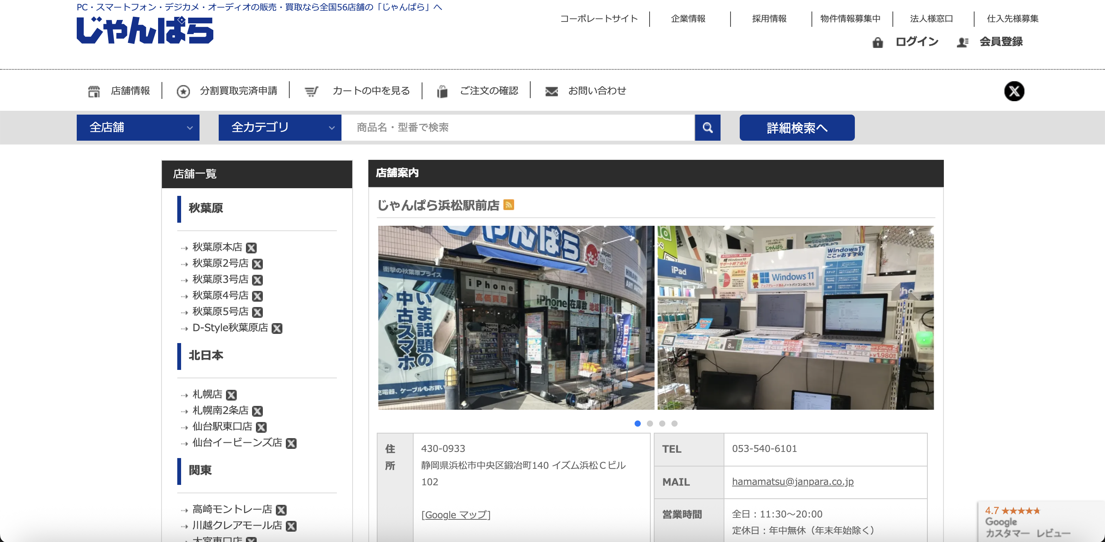The height and width of the screenshot is (542, 1105).
Task: Open X icon next to 札幌店
Action: point(231,394)
